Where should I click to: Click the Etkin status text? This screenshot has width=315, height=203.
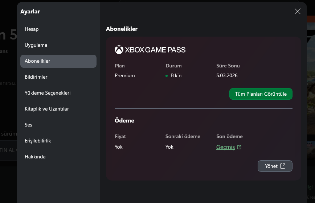click(176, 76)
